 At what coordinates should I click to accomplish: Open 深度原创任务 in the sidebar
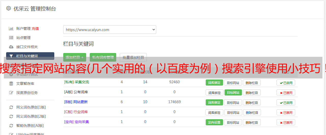(x=27, y=93)
